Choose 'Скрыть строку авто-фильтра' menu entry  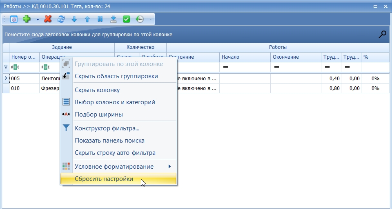(118, 153)
